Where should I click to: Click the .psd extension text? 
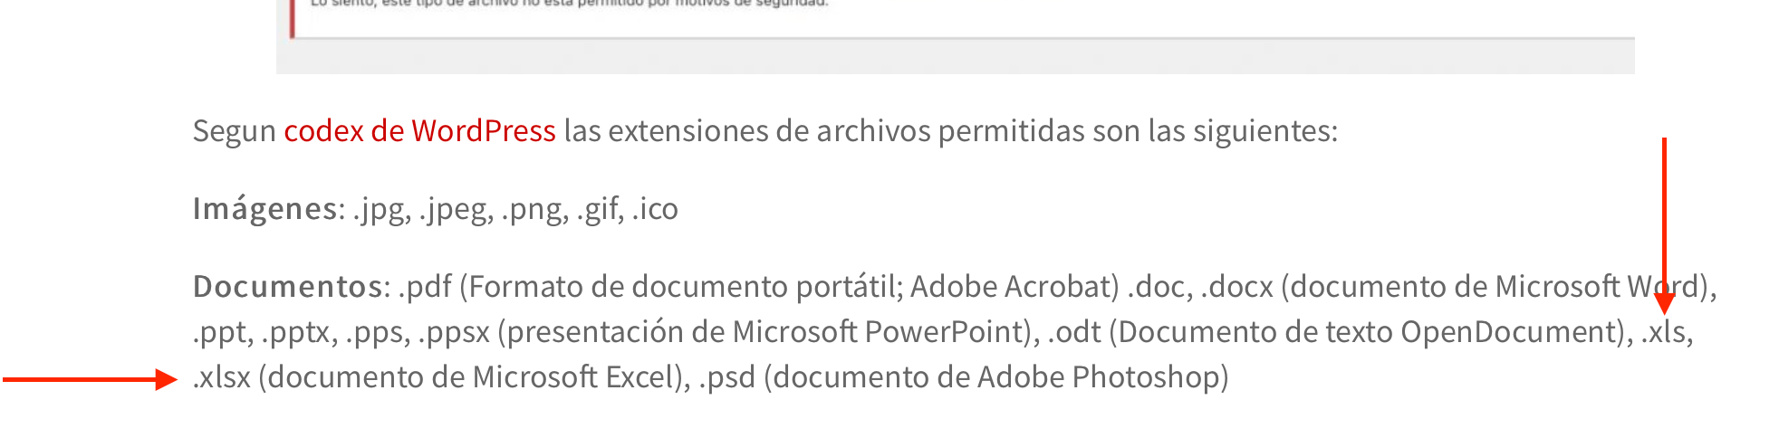[x=726, y=377]
